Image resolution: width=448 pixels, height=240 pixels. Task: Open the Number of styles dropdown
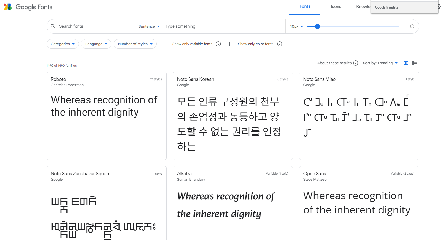click(x=135, y=44)
